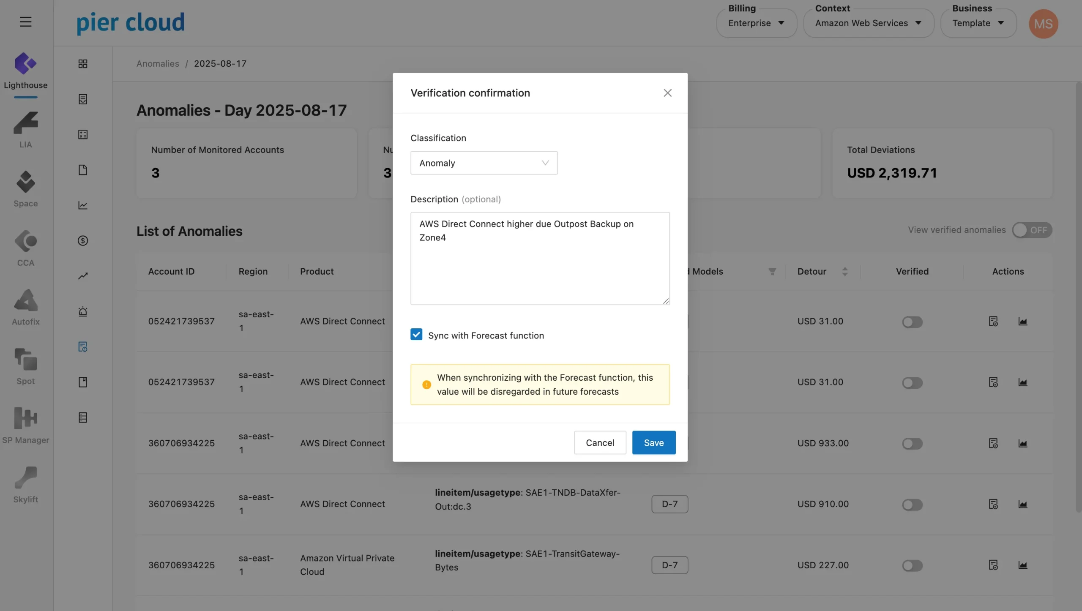The height and width of the screenshot is (611, 1082).
Task: Toggle View verified anomalies switch
Action: coord(1032,230)
